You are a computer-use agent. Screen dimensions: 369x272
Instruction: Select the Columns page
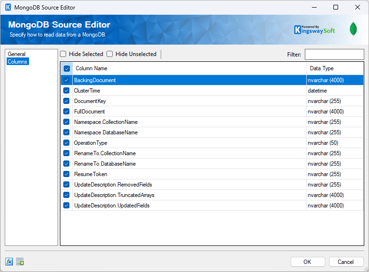point(18,62)
